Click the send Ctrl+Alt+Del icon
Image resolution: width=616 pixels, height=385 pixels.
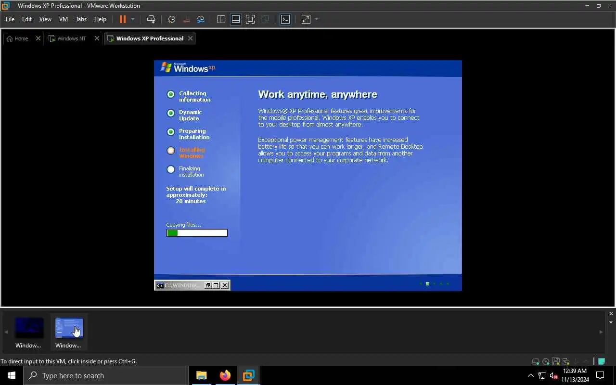click(151, 19)
